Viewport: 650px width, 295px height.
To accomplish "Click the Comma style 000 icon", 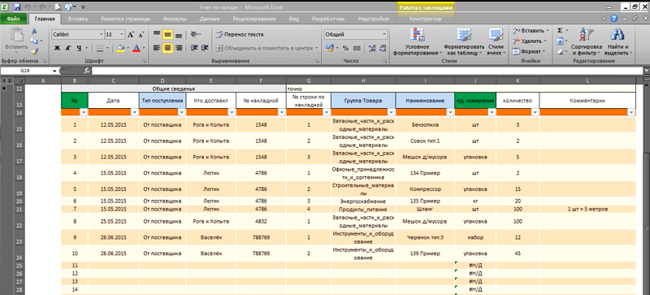I will tap(357, 49).
